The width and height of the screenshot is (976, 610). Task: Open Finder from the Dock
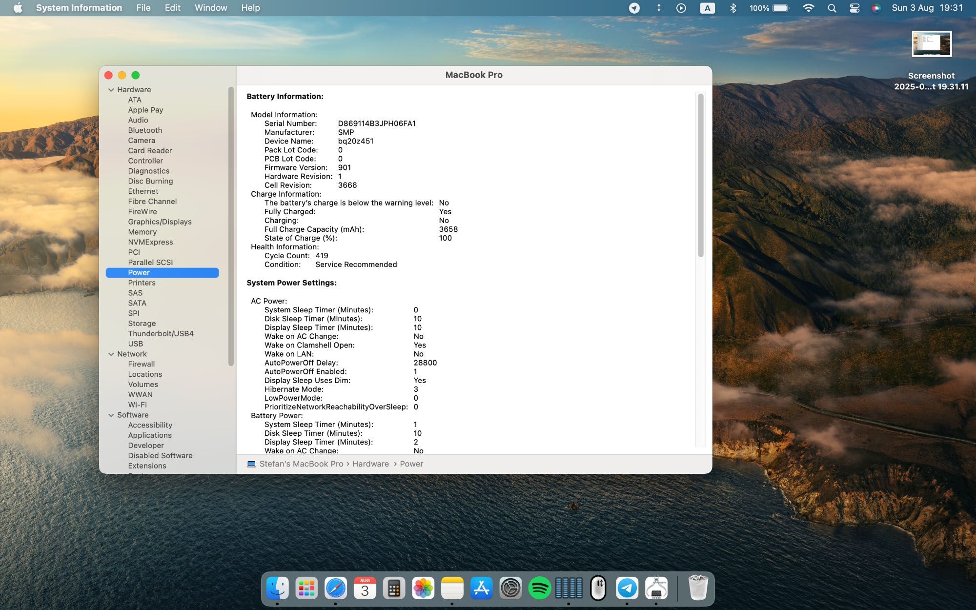tap(277, 588)
